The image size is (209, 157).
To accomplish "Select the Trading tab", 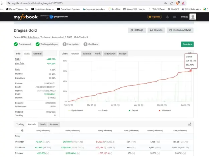I will click(20, 125).
